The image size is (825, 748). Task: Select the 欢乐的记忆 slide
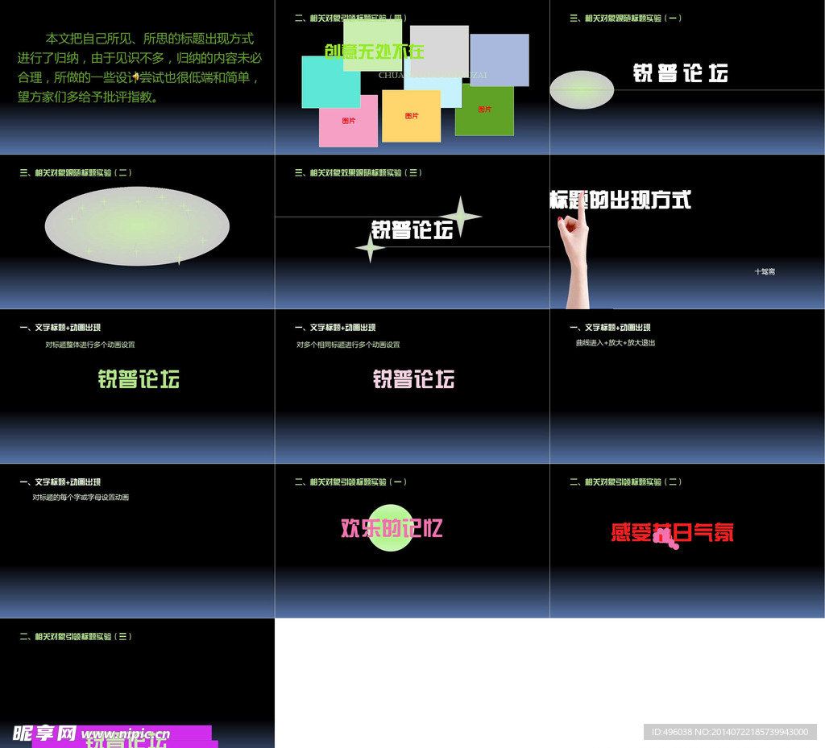(x=412, y=541)
